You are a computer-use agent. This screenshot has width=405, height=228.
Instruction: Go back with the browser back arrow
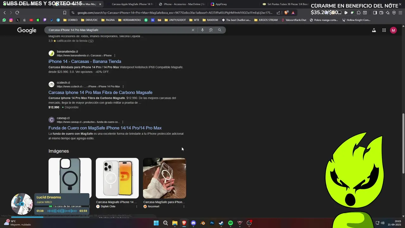click(4, 13)
